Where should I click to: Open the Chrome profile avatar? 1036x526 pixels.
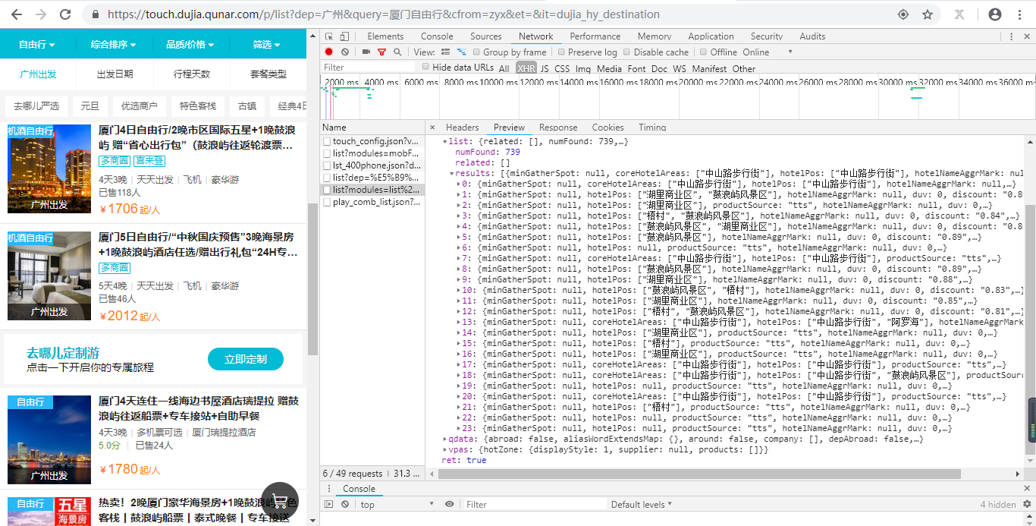[995, 14]
